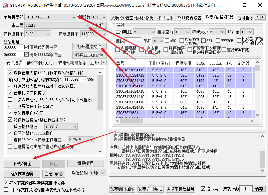Toggle 提示音 checkbox

pos(203,189)
